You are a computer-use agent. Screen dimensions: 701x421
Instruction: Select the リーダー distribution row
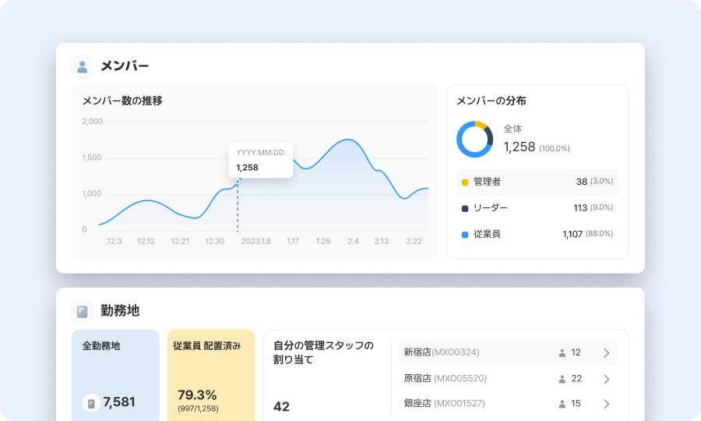(537, 208)
